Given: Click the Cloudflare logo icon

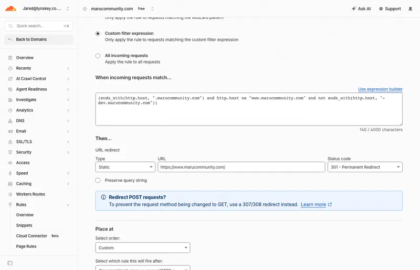Looking at the screenshot, I should pos(10,8).
